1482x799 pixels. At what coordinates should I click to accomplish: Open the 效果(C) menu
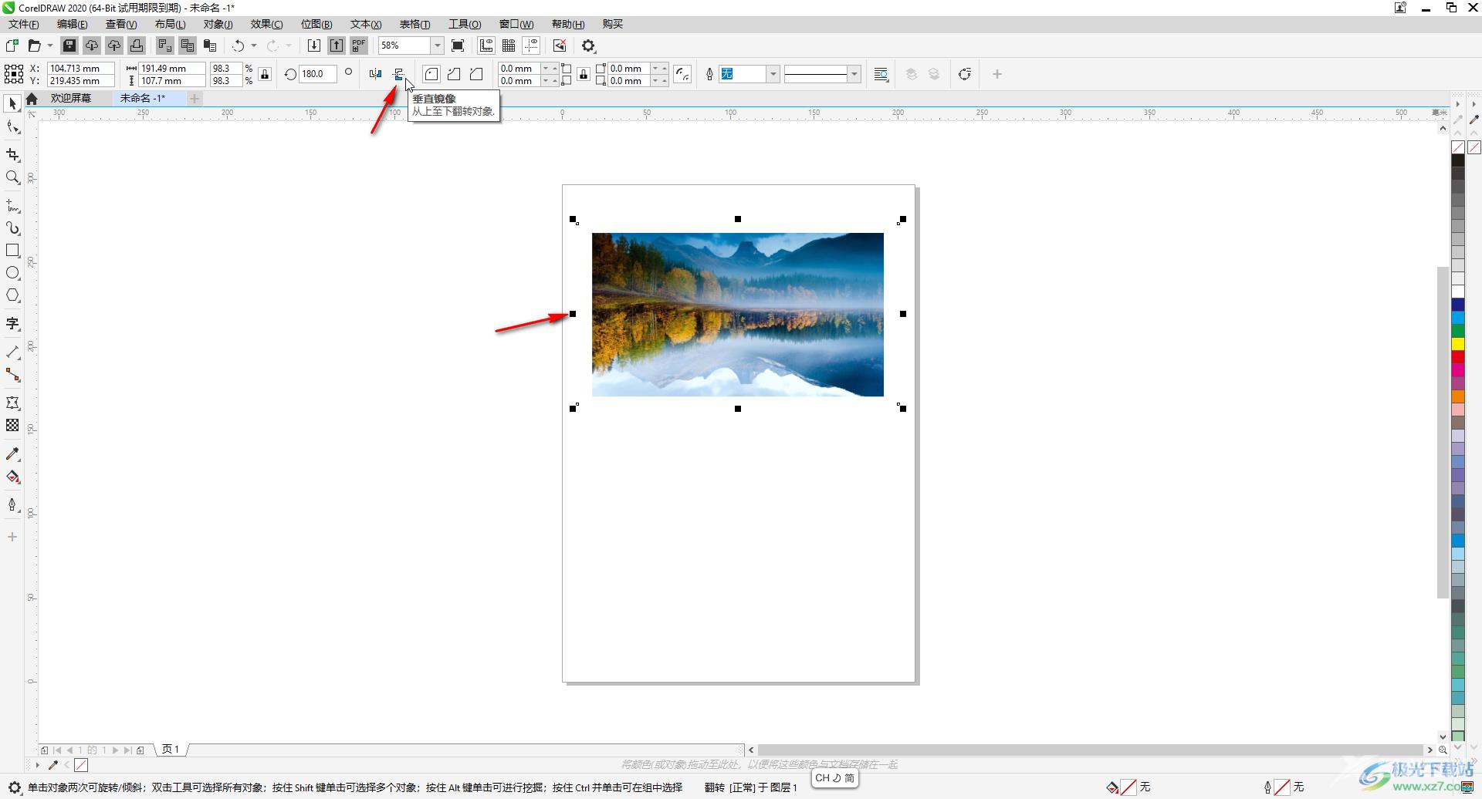[266, 24]
